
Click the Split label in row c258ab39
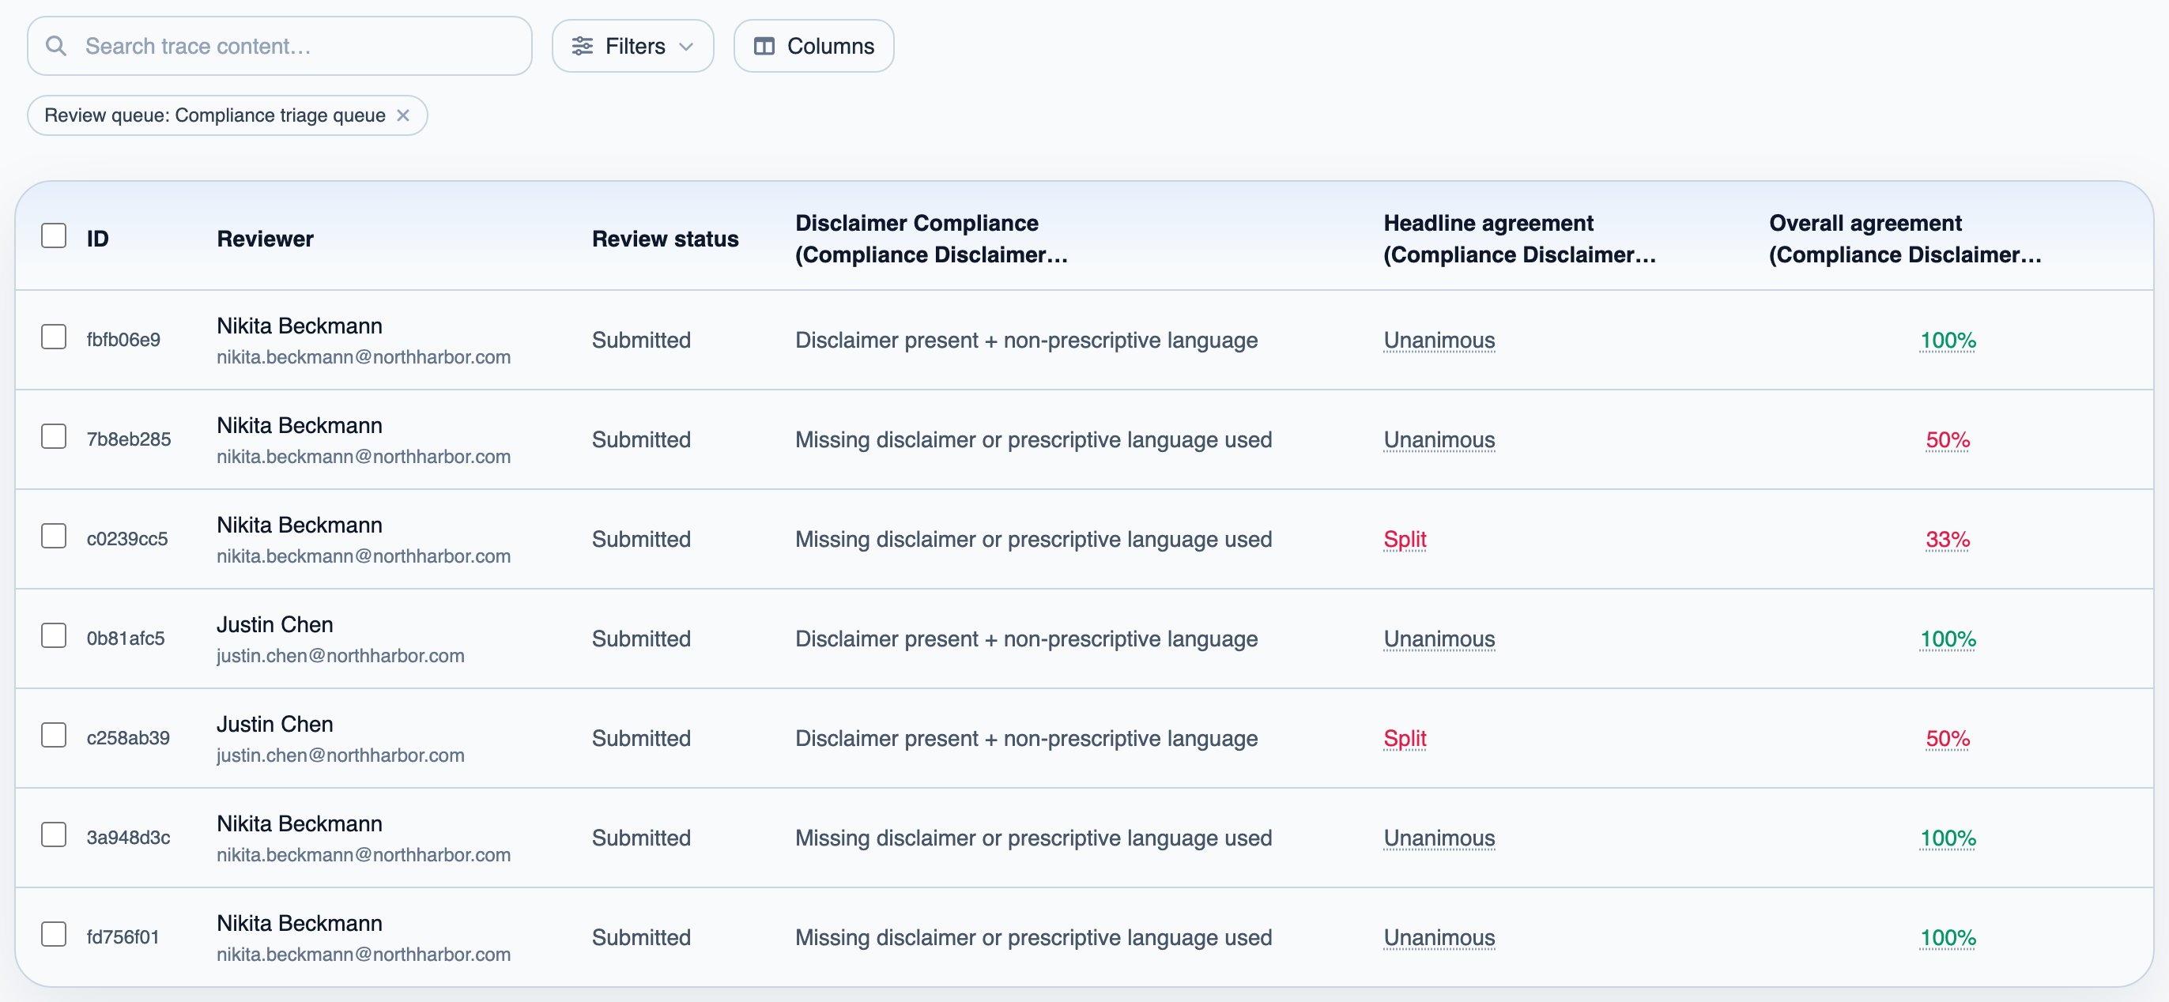(1405, 738)
